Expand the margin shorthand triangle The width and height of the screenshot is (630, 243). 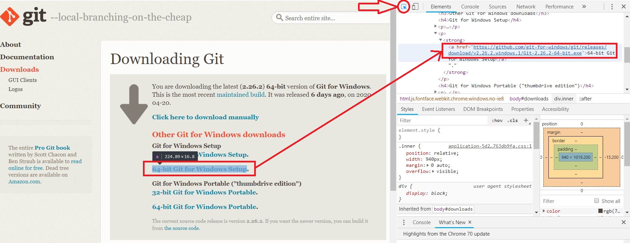coord(428,165)
